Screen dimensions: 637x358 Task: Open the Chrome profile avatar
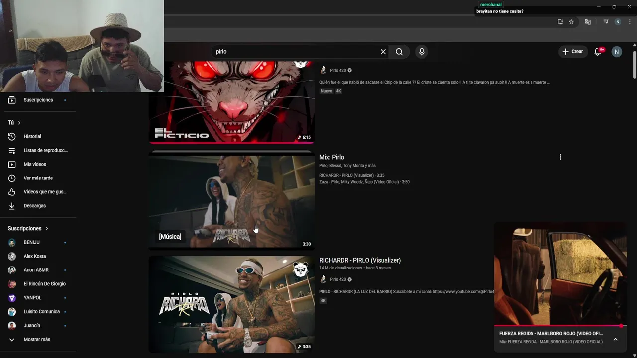618,22
